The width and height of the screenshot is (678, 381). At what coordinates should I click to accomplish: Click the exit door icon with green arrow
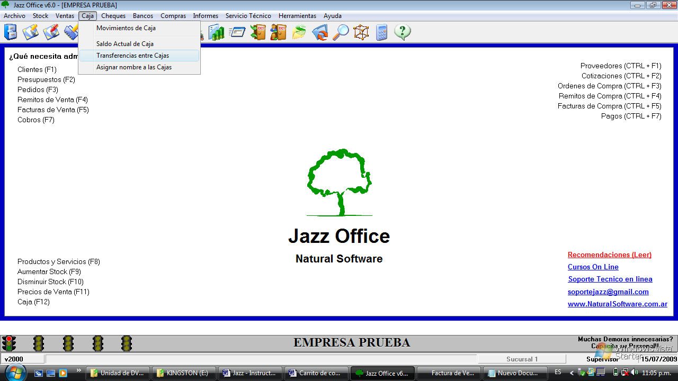(258, 32)
